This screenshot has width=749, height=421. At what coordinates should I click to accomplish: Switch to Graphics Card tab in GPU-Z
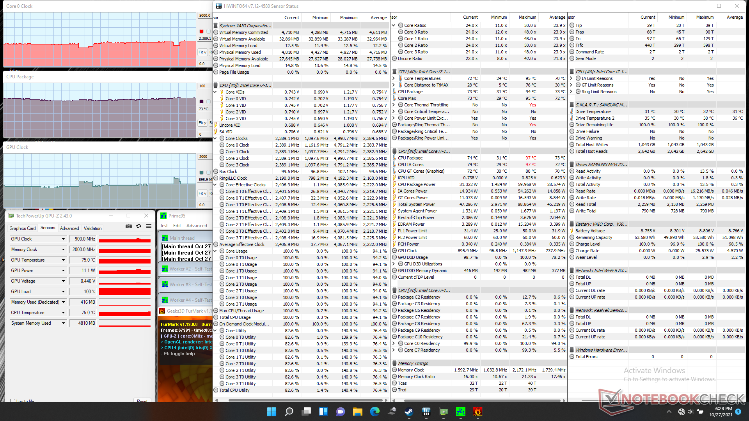coord(23,228)
